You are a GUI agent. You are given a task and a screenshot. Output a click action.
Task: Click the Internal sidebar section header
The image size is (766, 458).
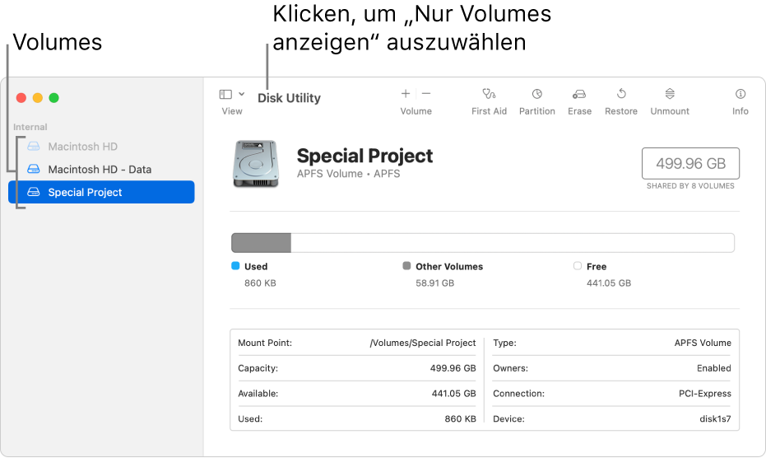click(30, 127)
